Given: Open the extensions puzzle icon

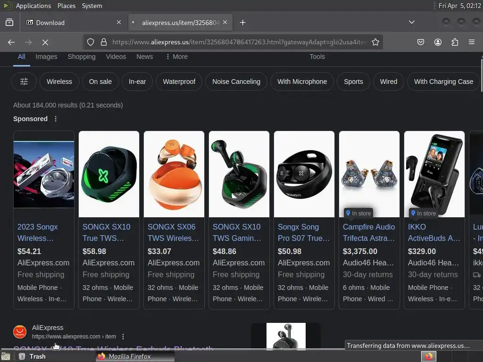Looking at the screenshot, I should (x=455, y=42).
